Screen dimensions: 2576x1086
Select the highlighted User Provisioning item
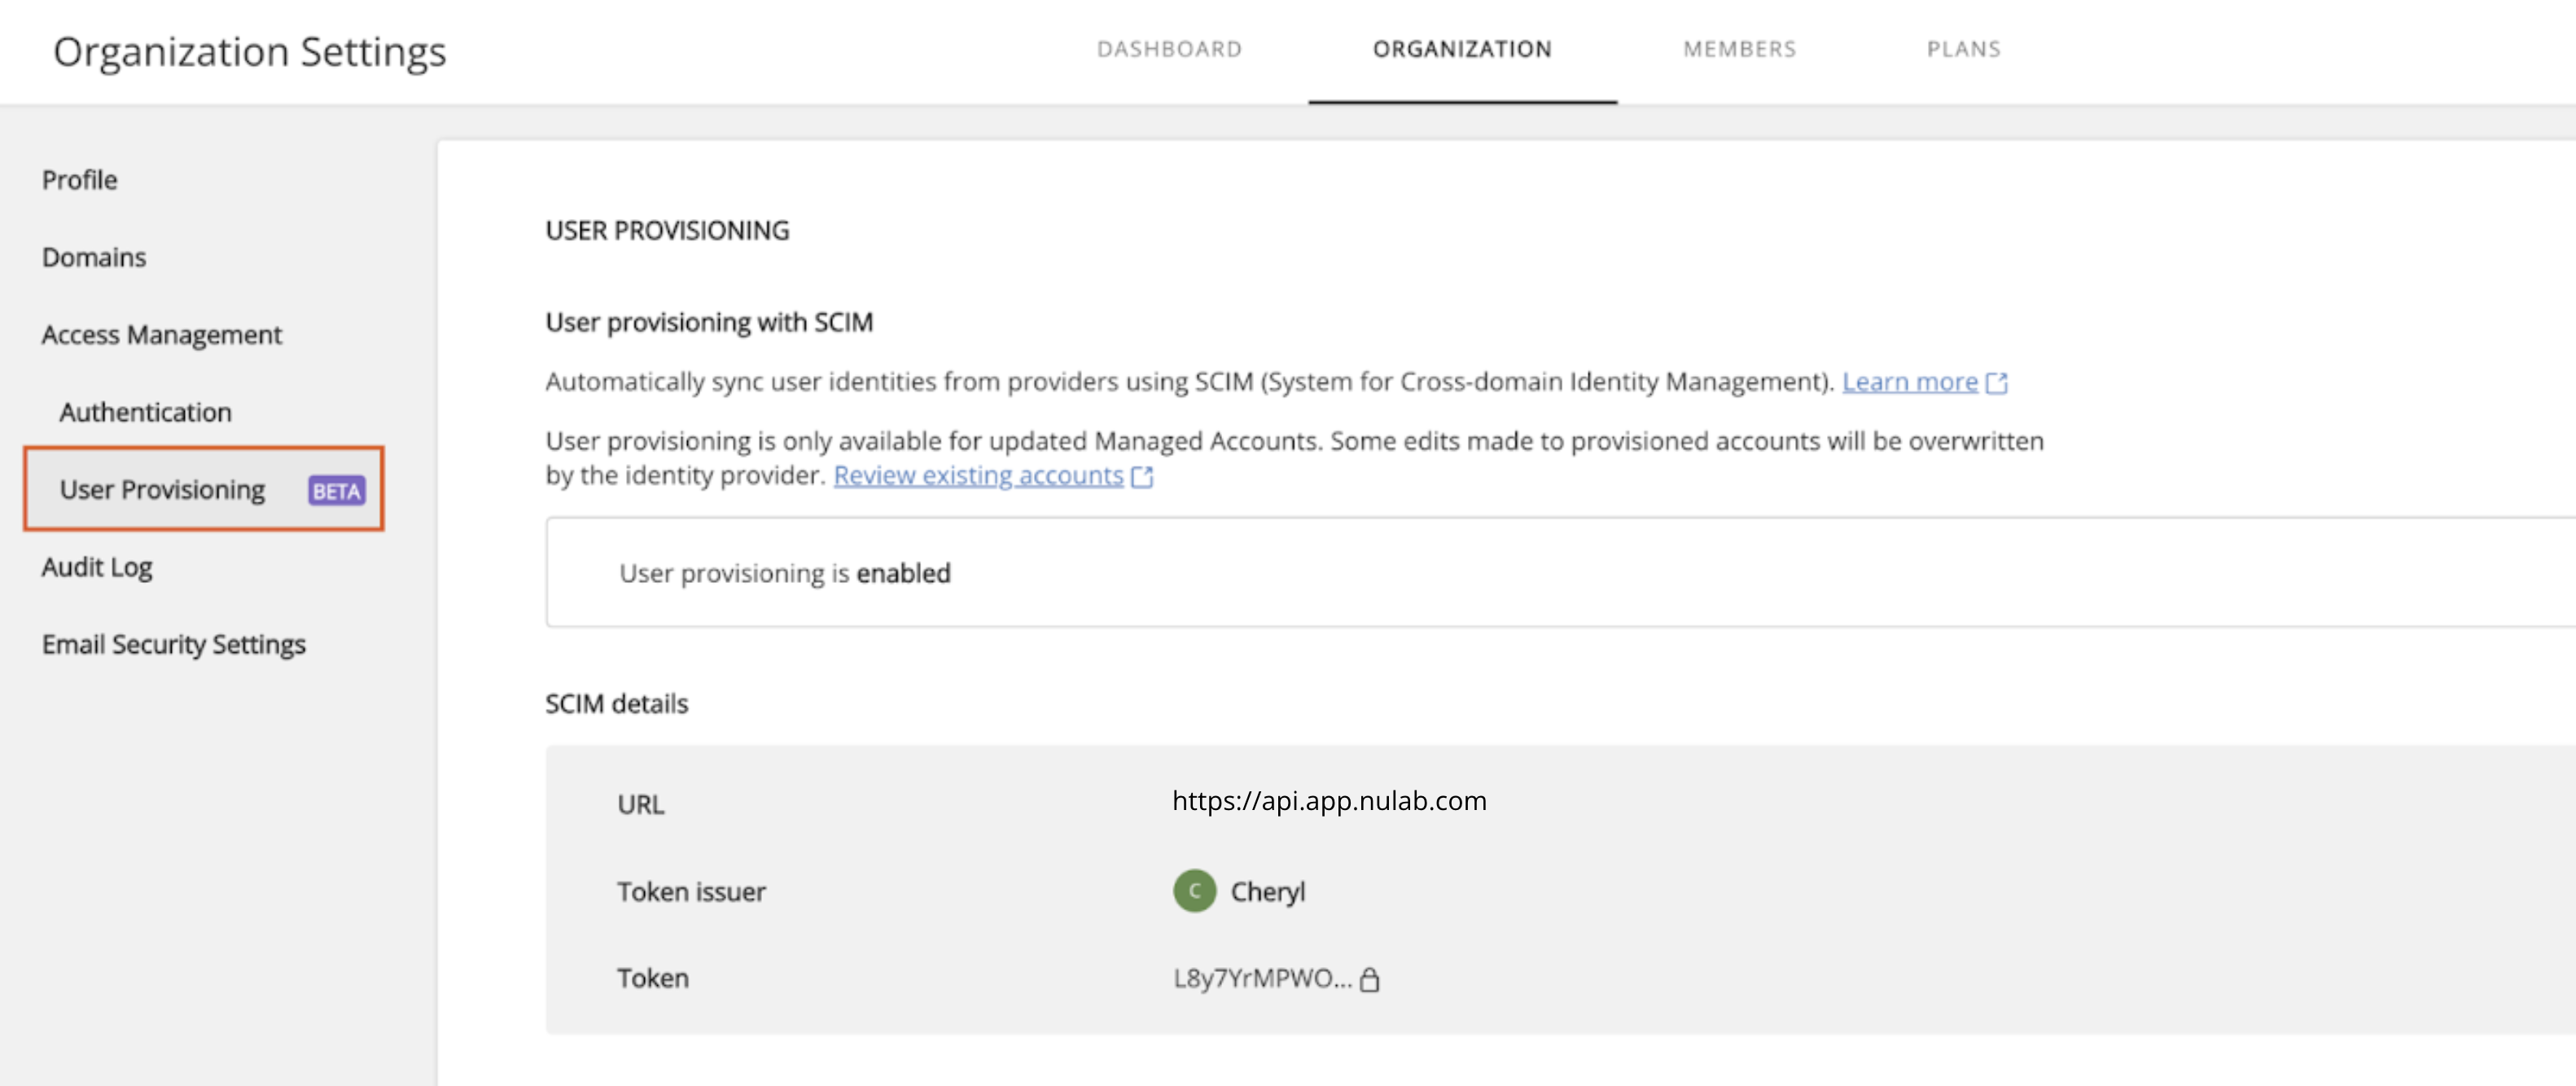click(x=162, y=490)
